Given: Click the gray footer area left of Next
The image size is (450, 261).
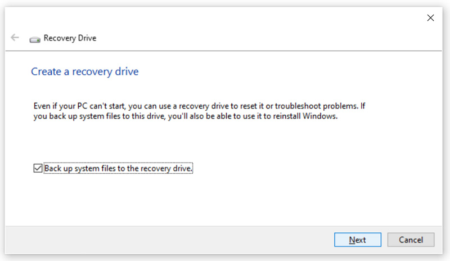Looking at the screenshot, I should (x=169, y=240).
